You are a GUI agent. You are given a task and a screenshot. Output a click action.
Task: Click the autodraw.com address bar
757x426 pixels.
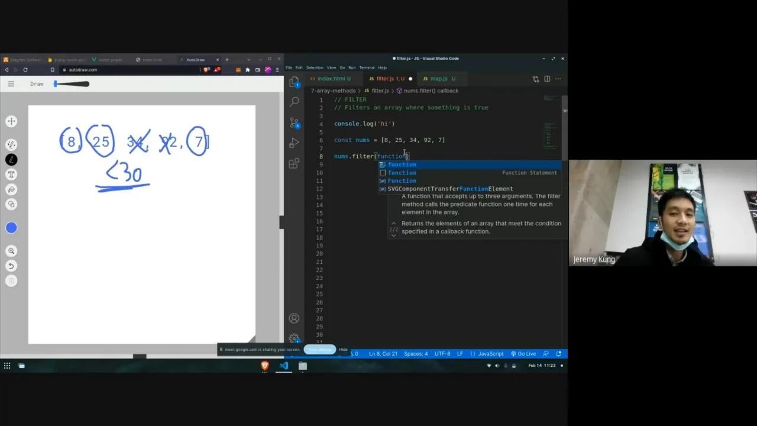83,70
